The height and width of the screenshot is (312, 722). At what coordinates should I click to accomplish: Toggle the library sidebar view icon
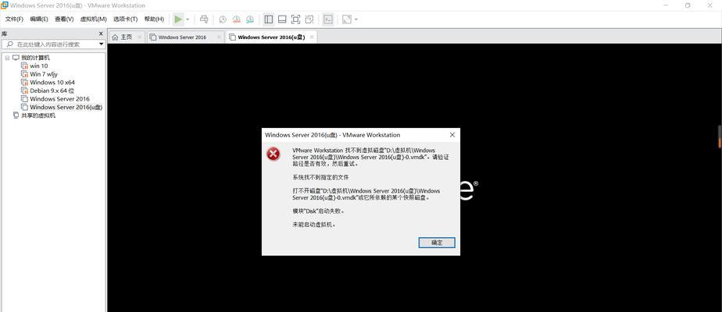[x=269, y=19]
